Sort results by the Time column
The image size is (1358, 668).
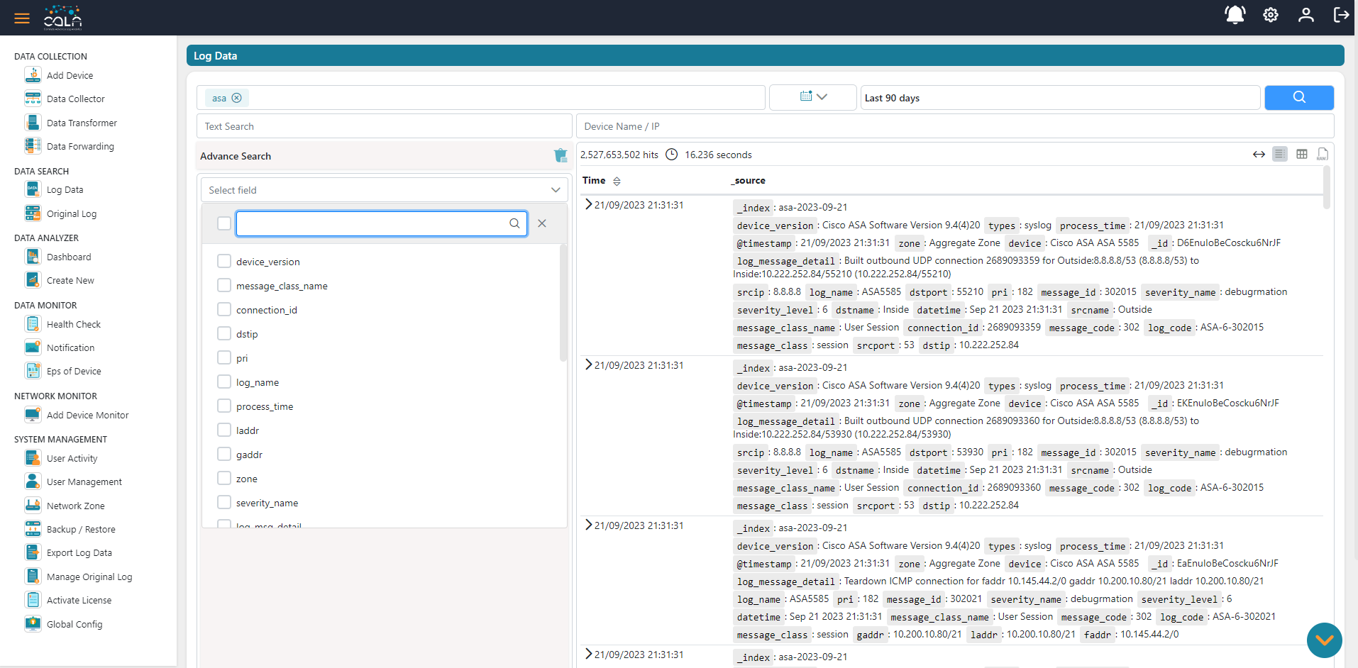(616, 181)
